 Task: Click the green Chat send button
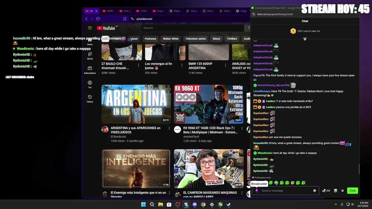(353, 191)
